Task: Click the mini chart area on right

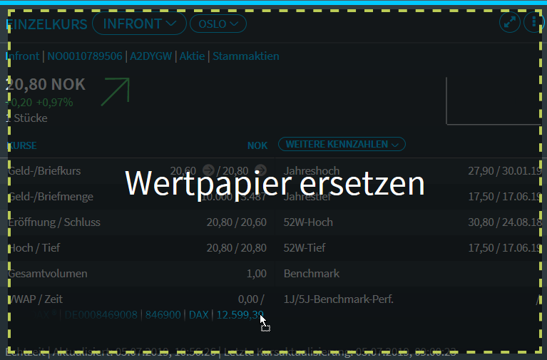Action: pyautogui.click(x=492, y=101)
